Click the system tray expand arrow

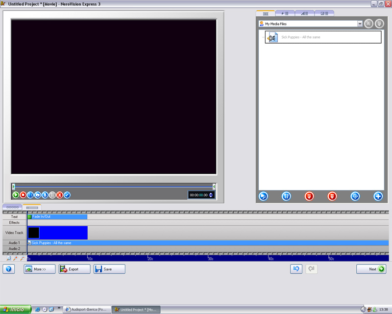pyautogui.click(x=363, y=310)
